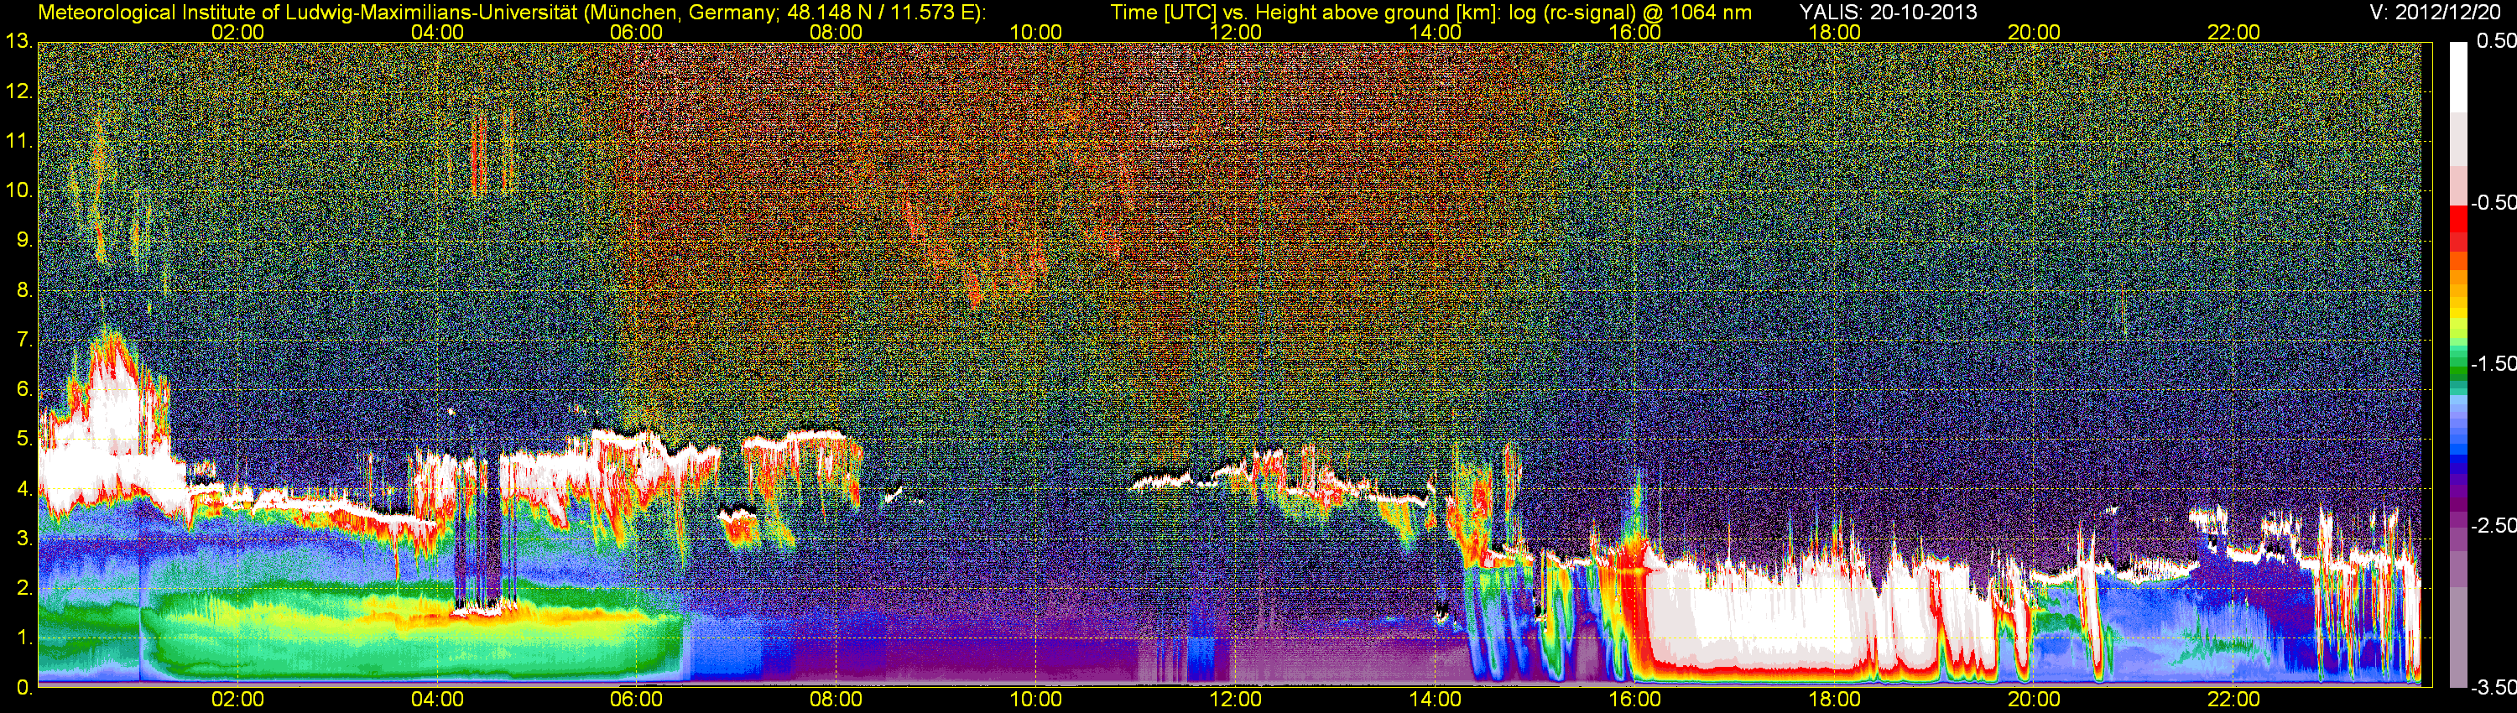Click the height axis label 4

(x=23, y=489)
